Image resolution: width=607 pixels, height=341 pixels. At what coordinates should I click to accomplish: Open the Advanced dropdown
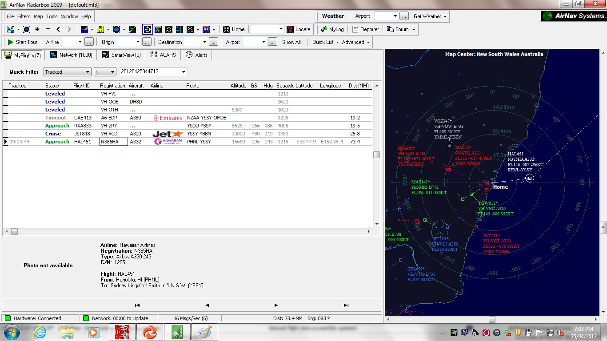[356, 42]
